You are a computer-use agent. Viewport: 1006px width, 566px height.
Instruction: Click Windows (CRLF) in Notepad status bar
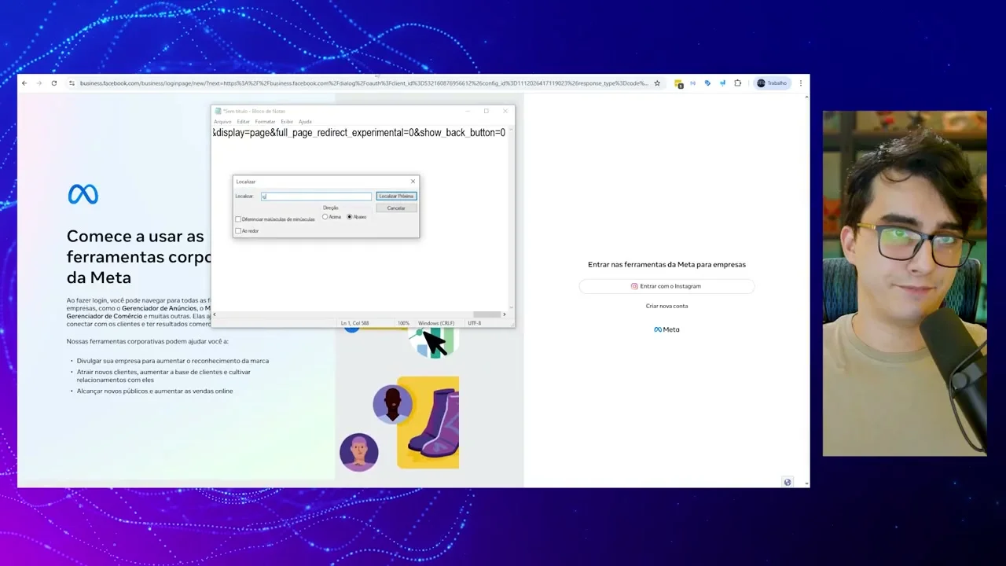pos(436,323)
